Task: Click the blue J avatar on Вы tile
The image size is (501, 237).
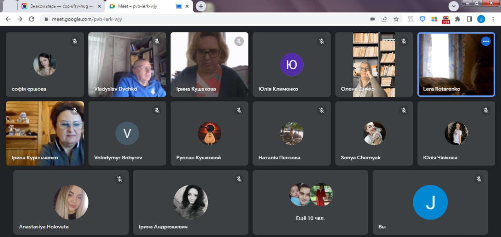Action: 430,202
